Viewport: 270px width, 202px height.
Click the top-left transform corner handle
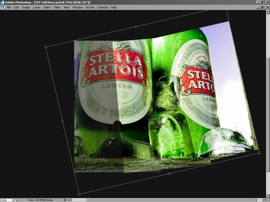click(45, 47)
